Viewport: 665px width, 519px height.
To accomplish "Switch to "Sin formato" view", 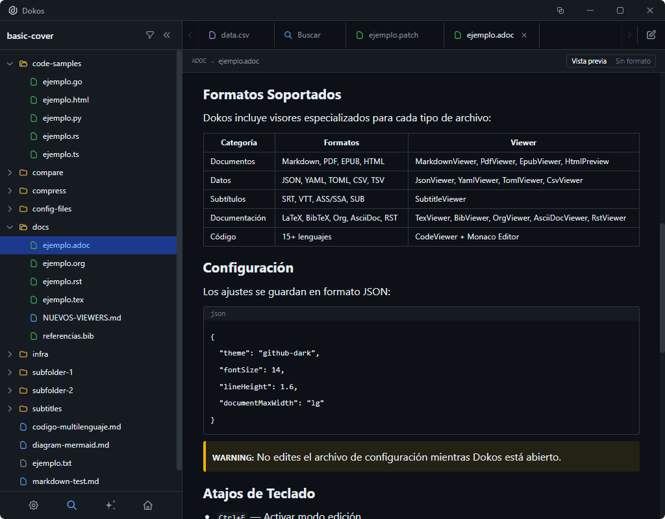I will pyautogui.click(x=633, y=60).
